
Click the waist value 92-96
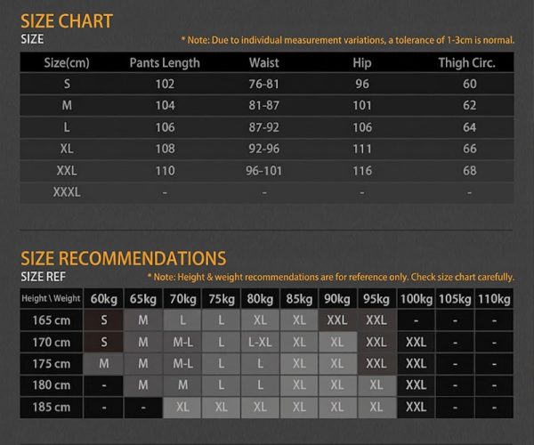click(x=264, y=150)
